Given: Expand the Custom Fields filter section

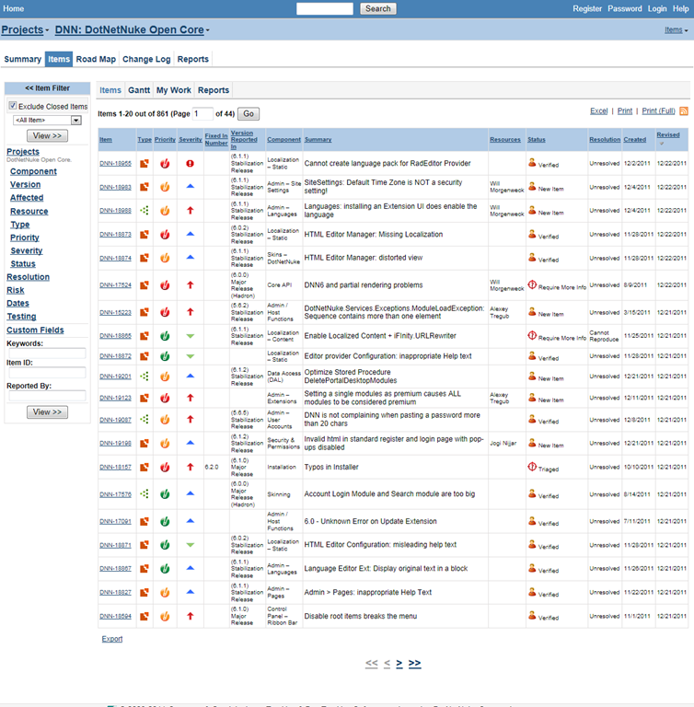Looking at the screenshot, I should pos(35,330).
